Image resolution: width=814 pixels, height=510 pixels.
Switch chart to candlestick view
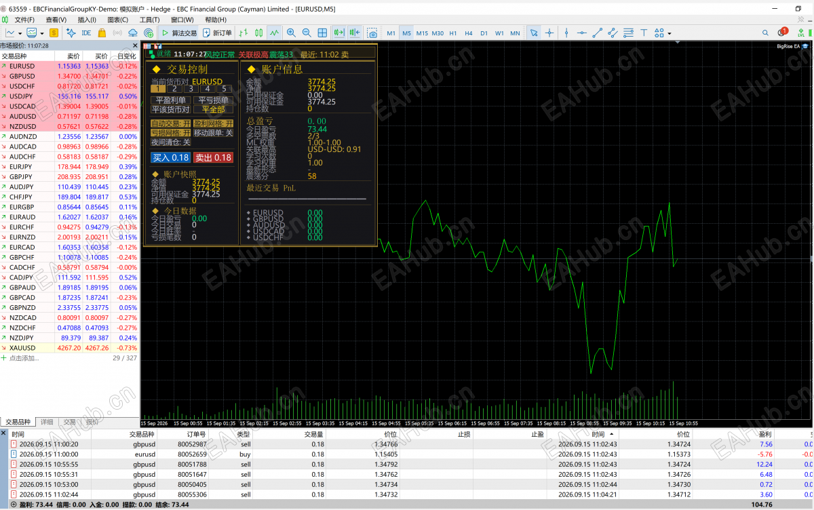(x=258, y=33)
